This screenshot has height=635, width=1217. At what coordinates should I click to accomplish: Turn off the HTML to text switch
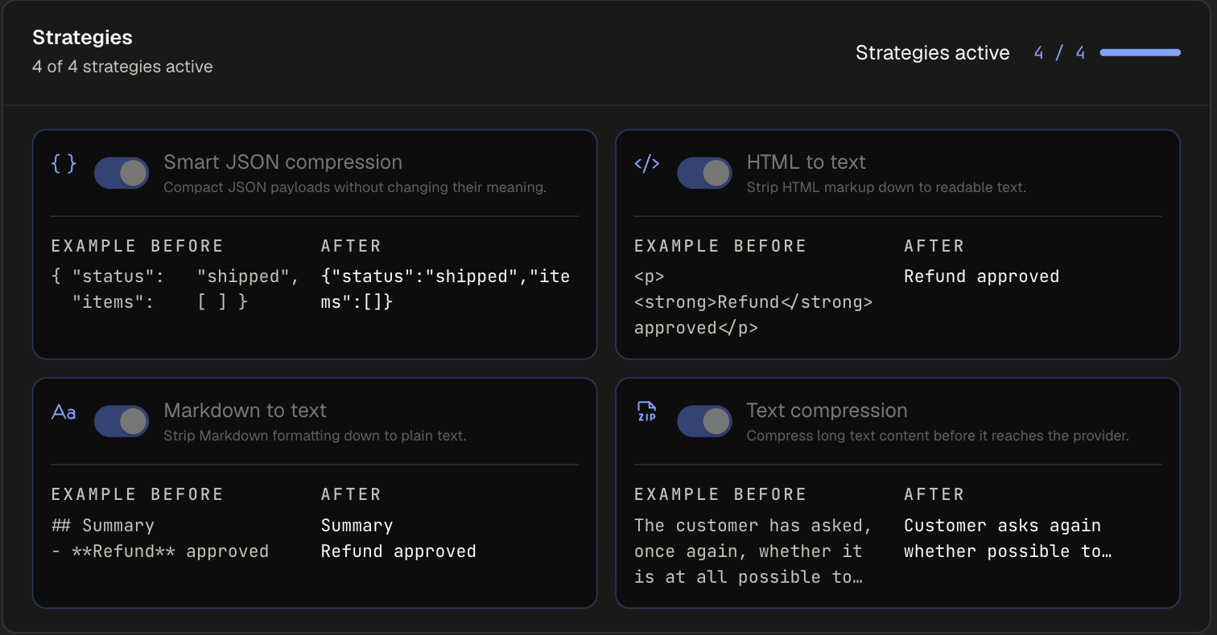pos(704,173)
